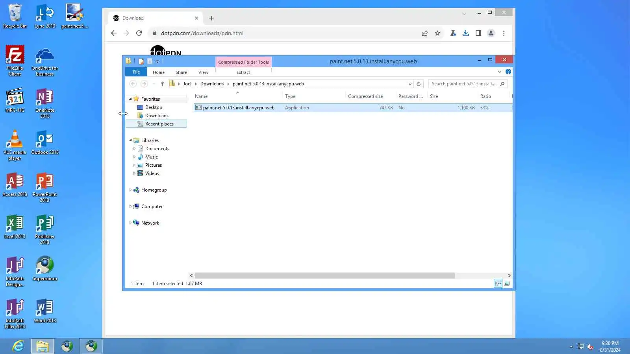Image resolution: width=630 pixels, height=354 pixels.
Task: Switch to the Share ribbon tab
Action: tap(181, 72)
